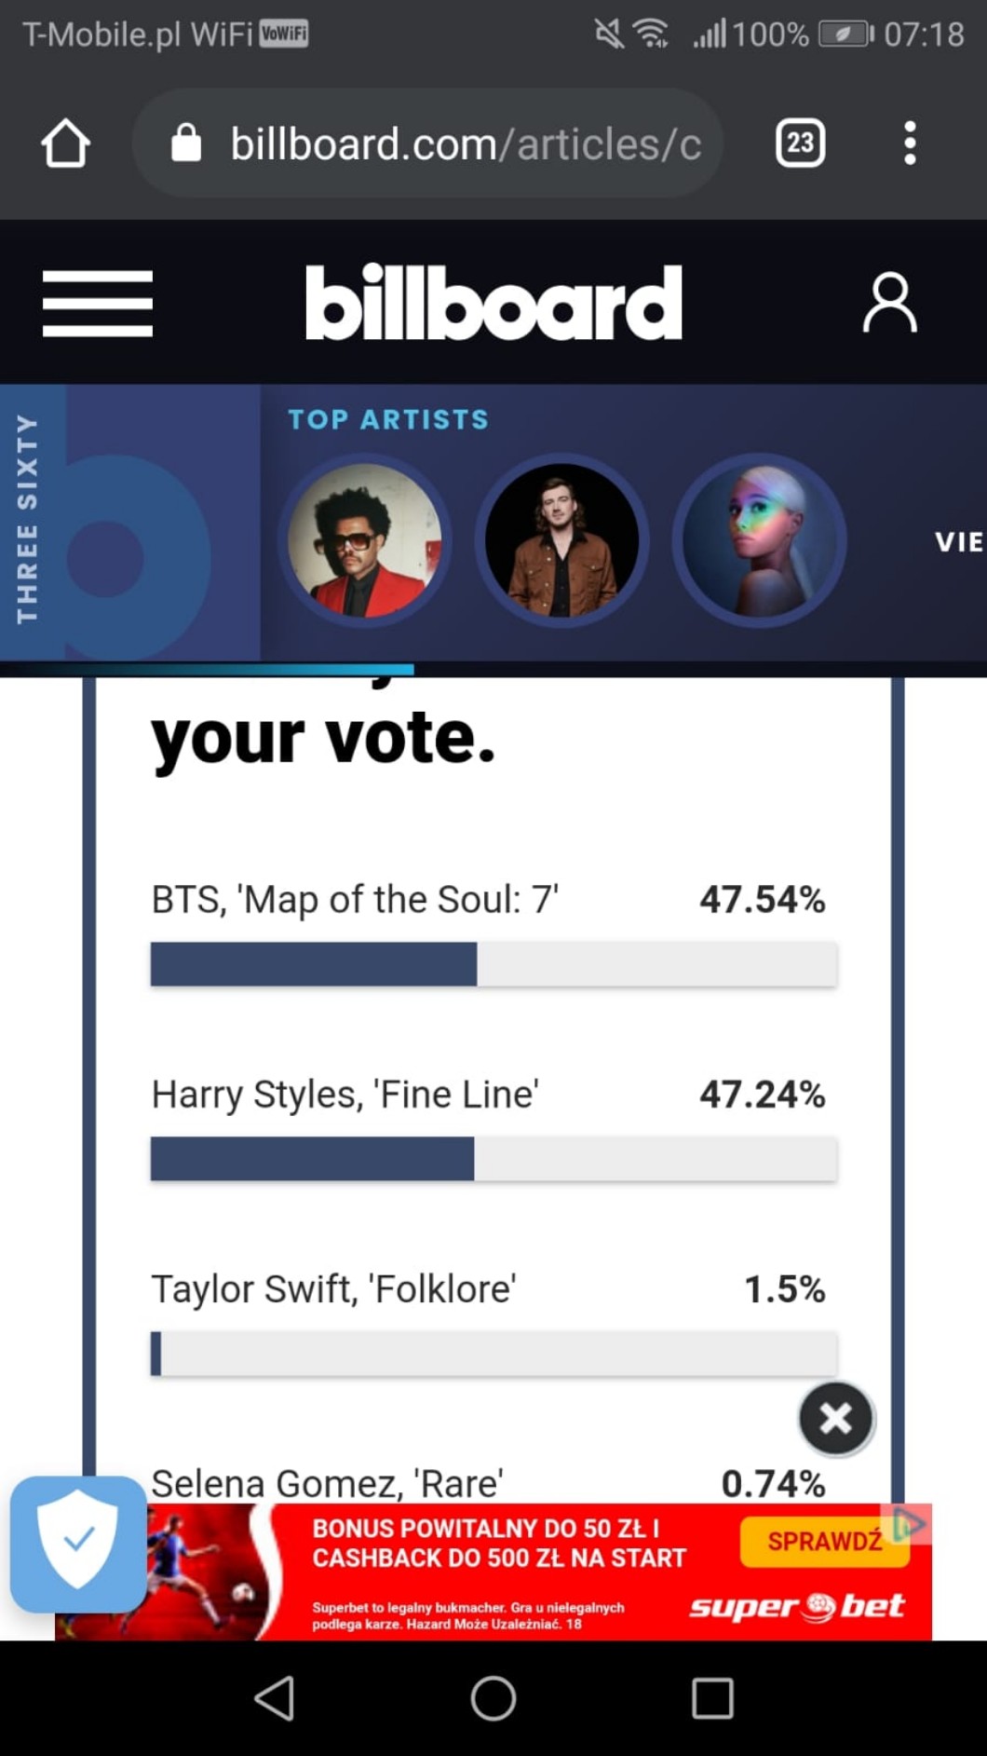Click the BTS 'Map of the Soul: 7' result bar
The width and height of the screenshot is (987, 1756).
493,964
